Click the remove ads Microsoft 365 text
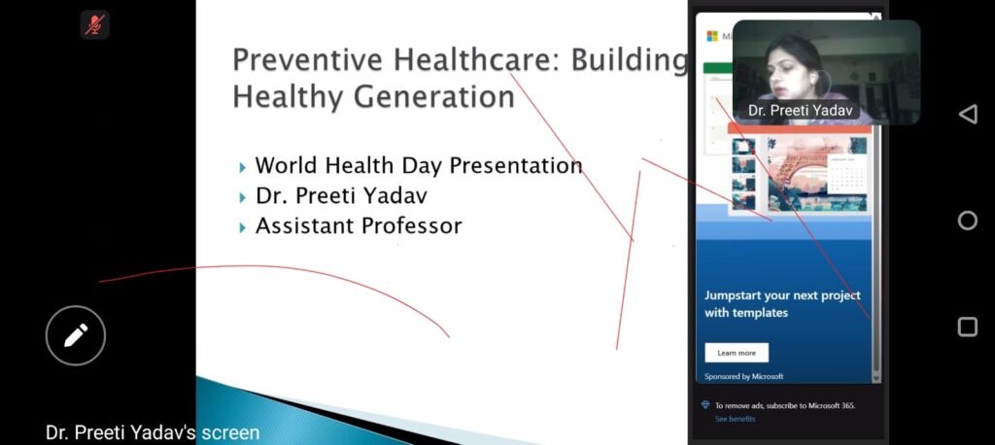Image resolution: width=995 pixels, height=445 pixels. (785, 405)
